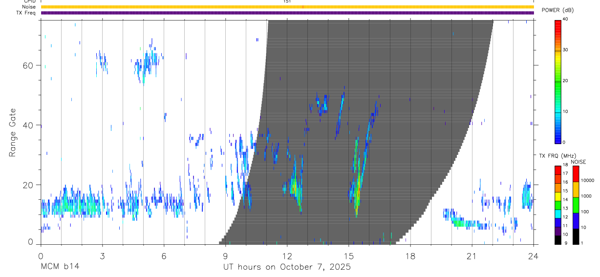Click the 'Noise' label beside top bar
Viewport: 600px width, 277px height.
click(x=28, y=7)
